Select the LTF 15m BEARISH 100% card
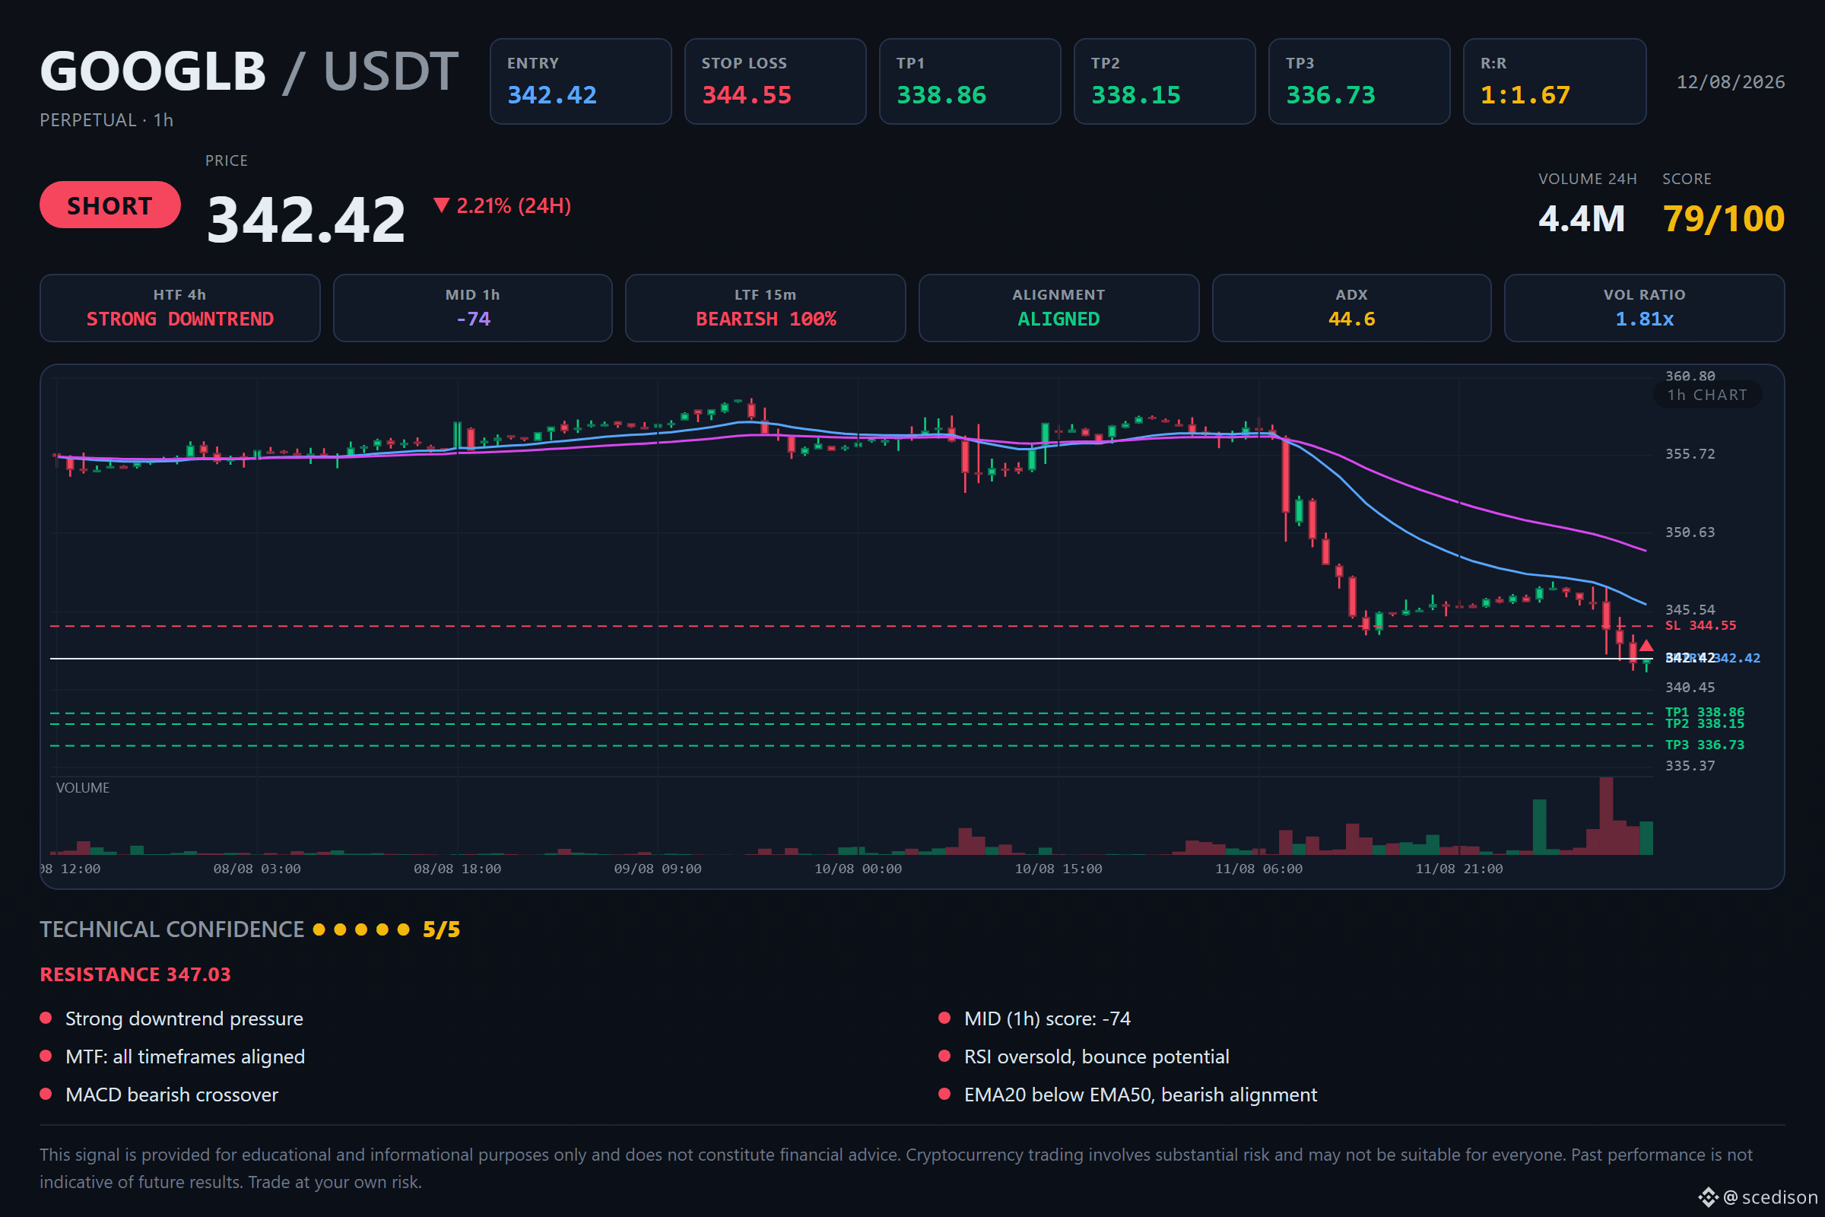 tap(766, 308)
